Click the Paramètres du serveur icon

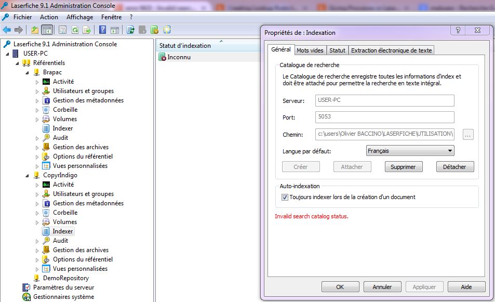click(x=26, y=287)
